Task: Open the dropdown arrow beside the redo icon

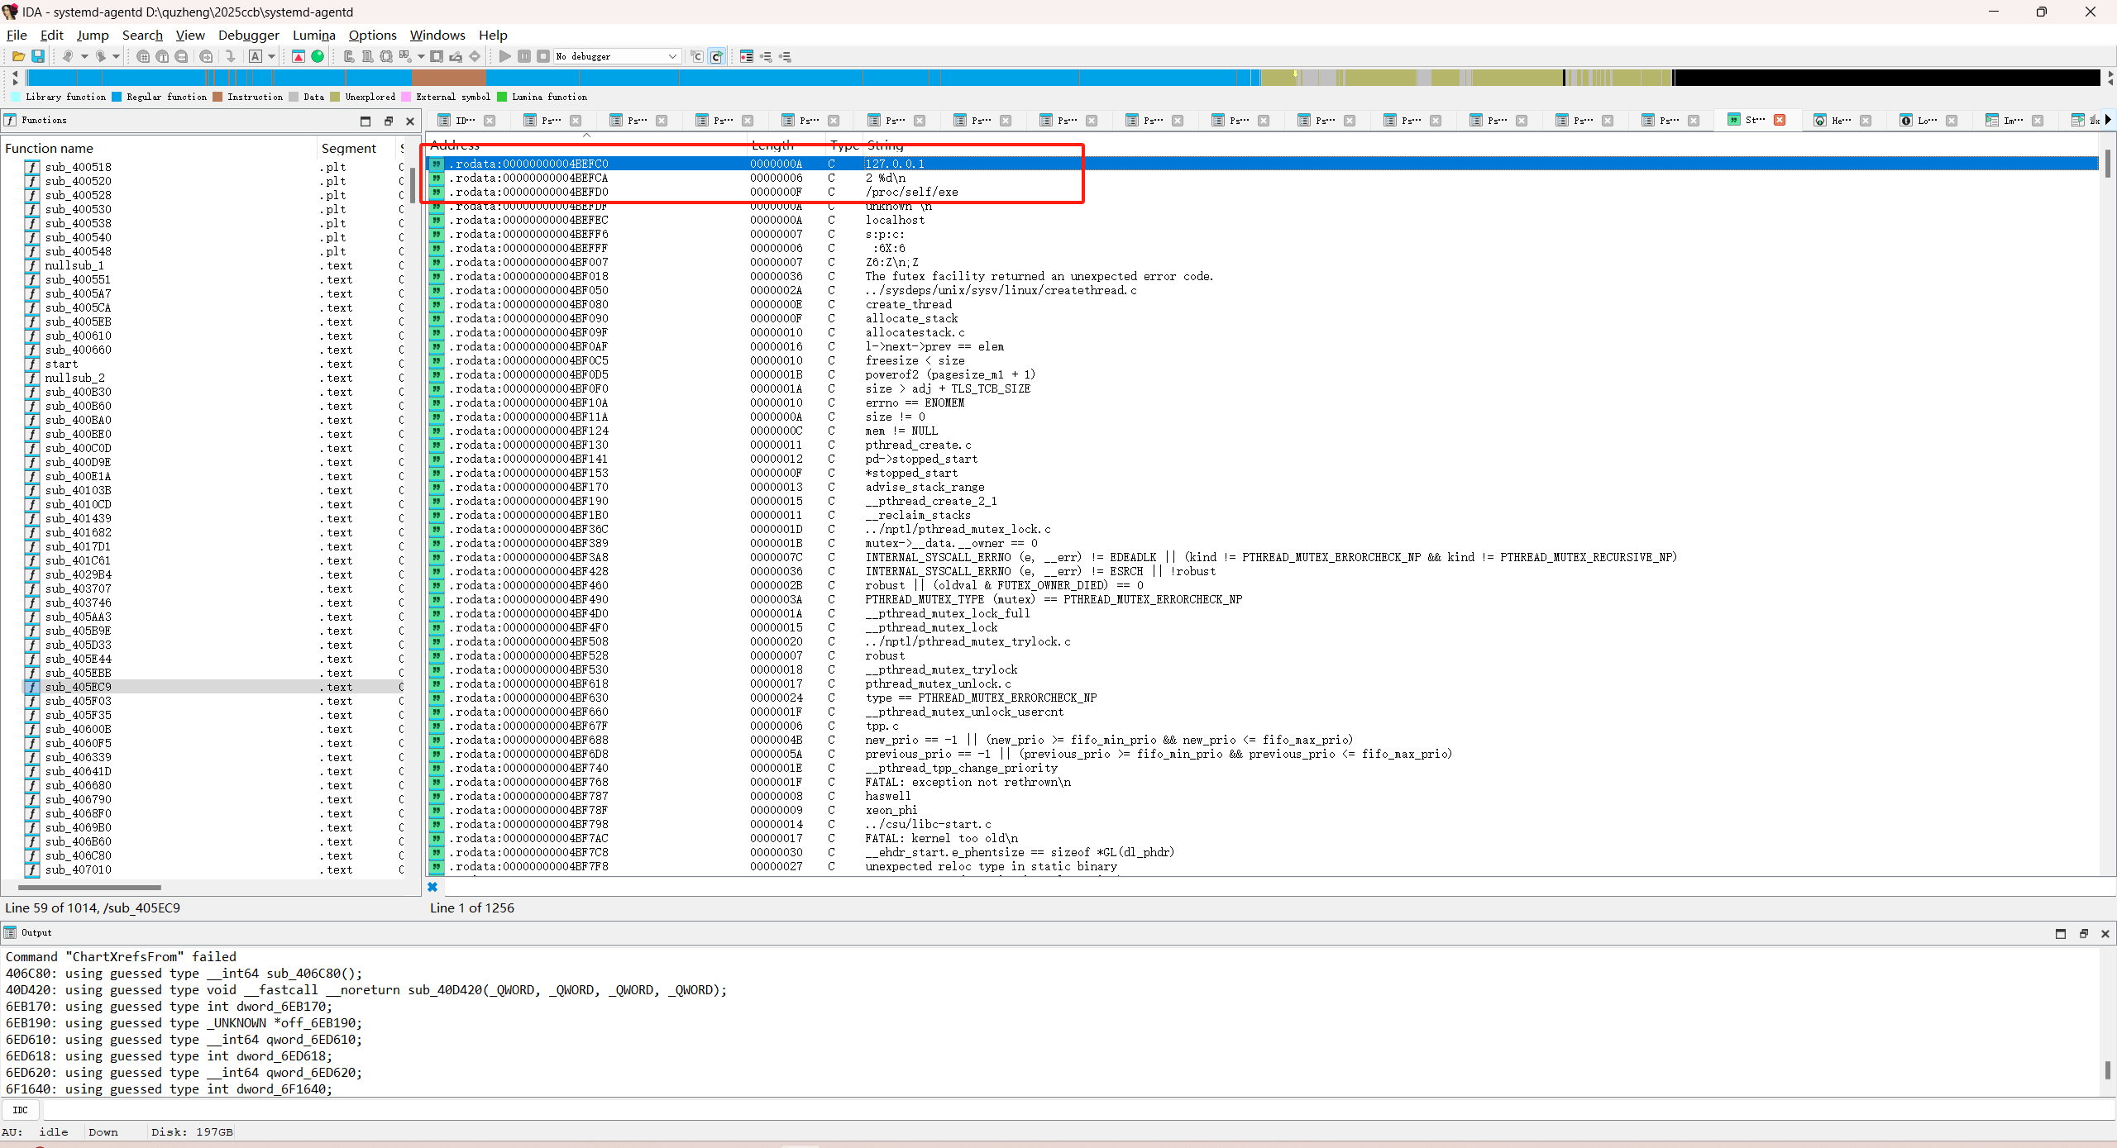Action: (117, 56)
